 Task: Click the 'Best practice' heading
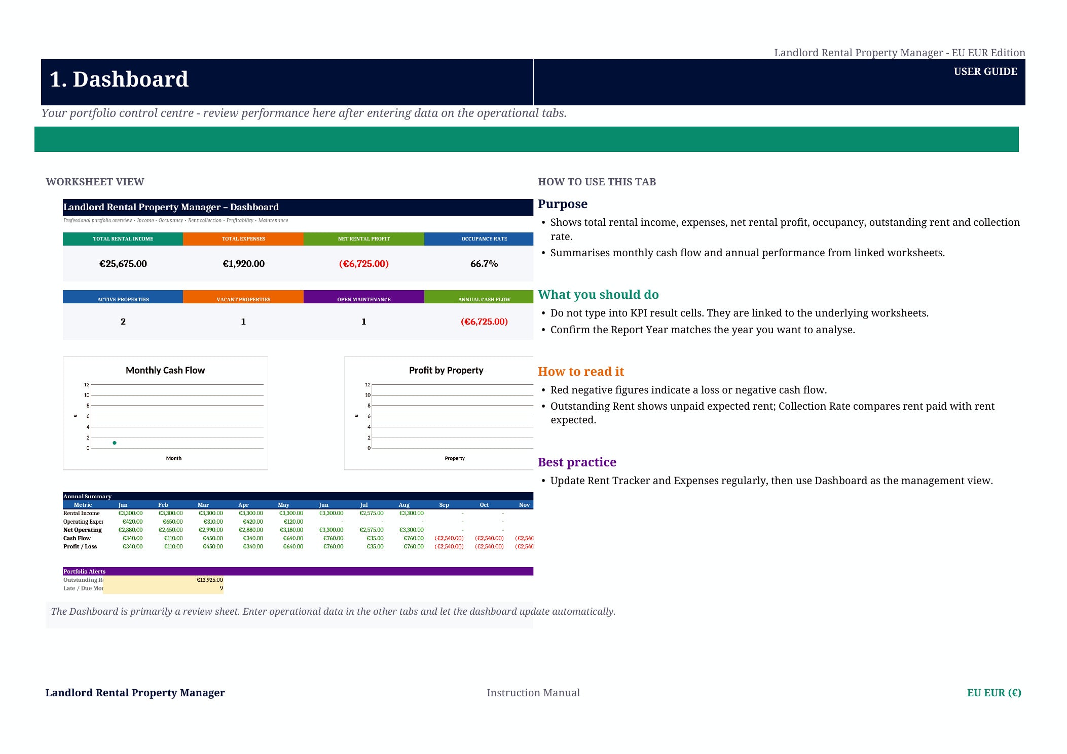pos(577,462)
